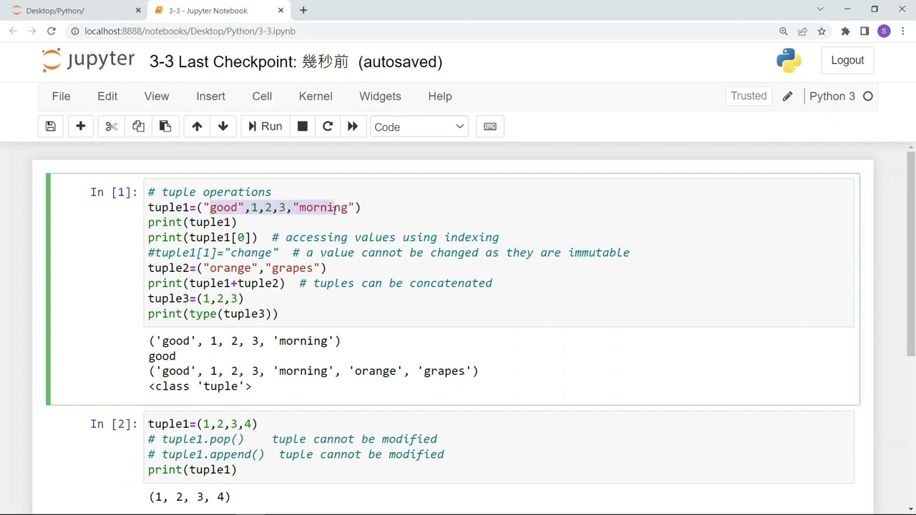Reload the page
The height and width of the screenshot is (515, 916).
pyautogui.click(x=52, y=31)
